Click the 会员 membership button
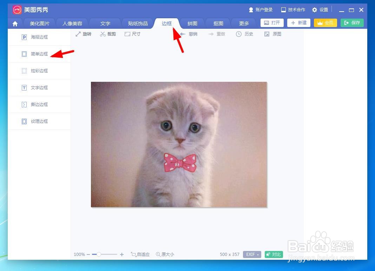This screenshot has height=271, width=375. 325,23
